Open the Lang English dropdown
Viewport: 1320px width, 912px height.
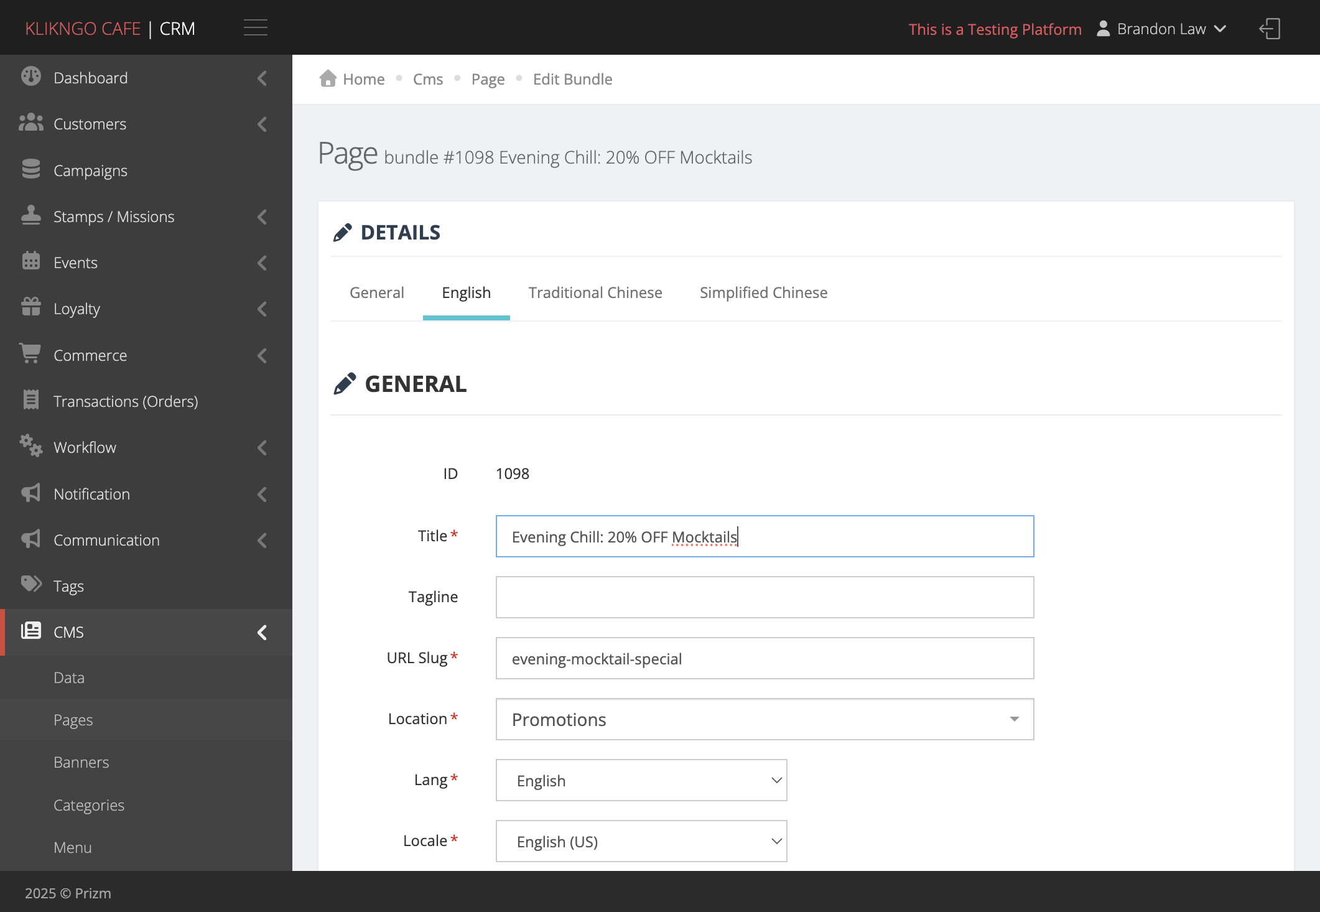[x=641, y=780]
